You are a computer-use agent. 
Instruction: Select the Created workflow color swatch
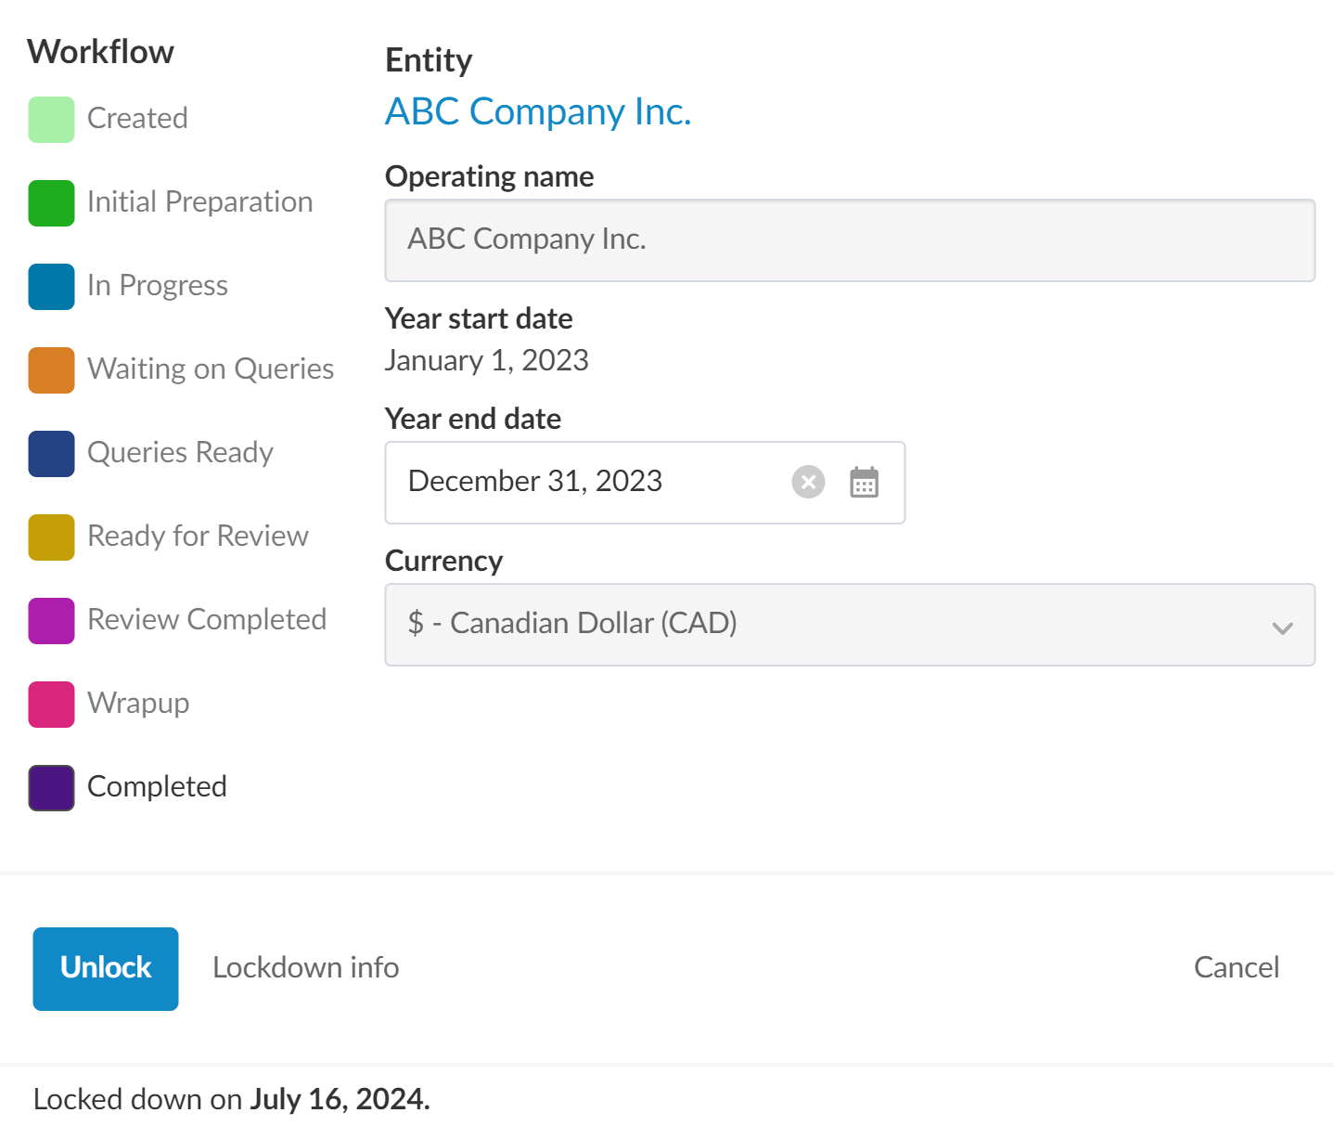(51, 120)
